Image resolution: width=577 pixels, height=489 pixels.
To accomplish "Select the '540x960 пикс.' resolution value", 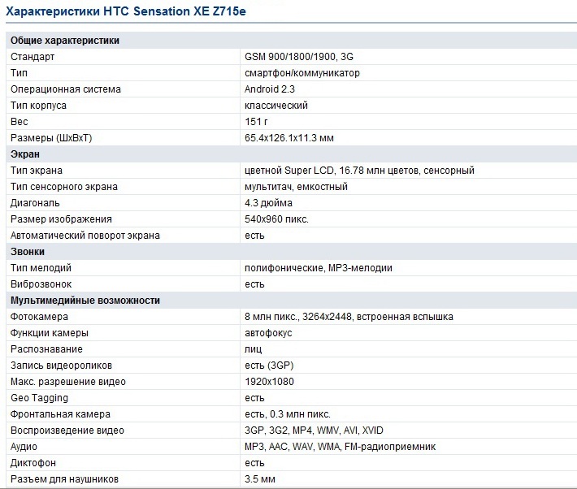I will click(x=276, y=219).
